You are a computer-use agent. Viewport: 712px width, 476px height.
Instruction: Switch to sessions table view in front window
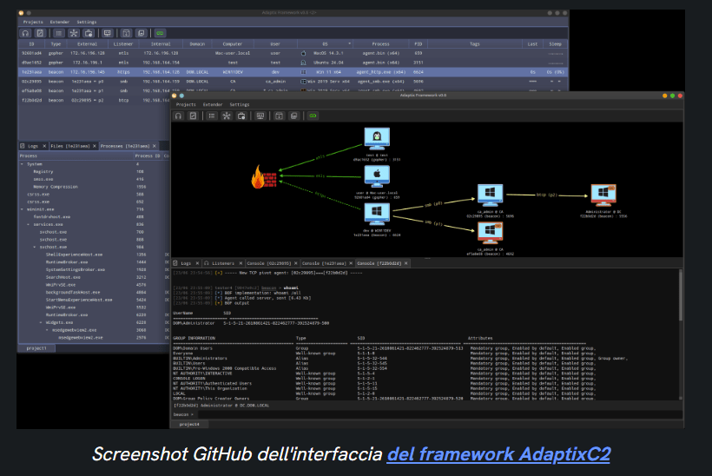[x=212, y=116]
